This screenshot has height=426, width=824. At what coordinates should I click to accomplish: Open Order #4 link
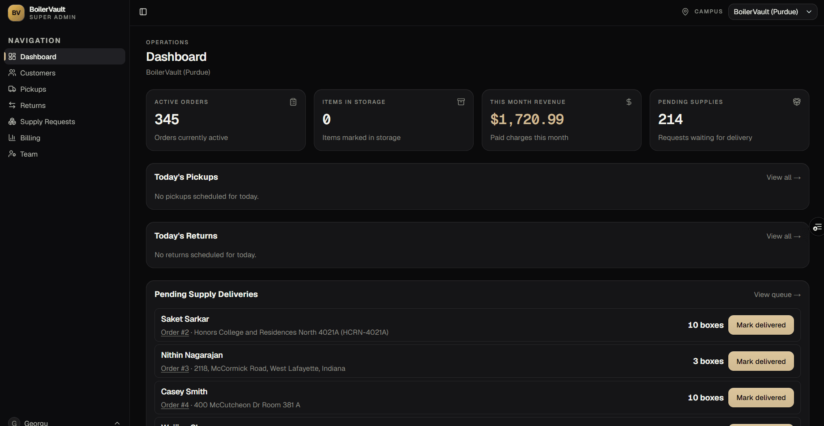tap(175, 405)
